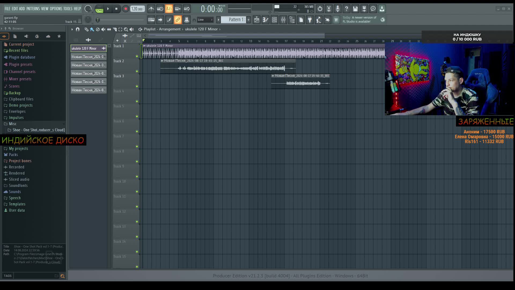The height and width of the screenshot is (290, 515).
Task: Click the newer FL Studio version notice
Action: coord(359,20)
